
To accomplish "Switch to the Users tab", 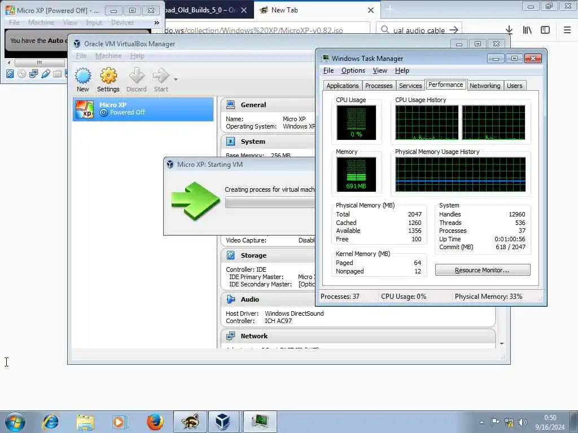I will [x=515, y=86].
